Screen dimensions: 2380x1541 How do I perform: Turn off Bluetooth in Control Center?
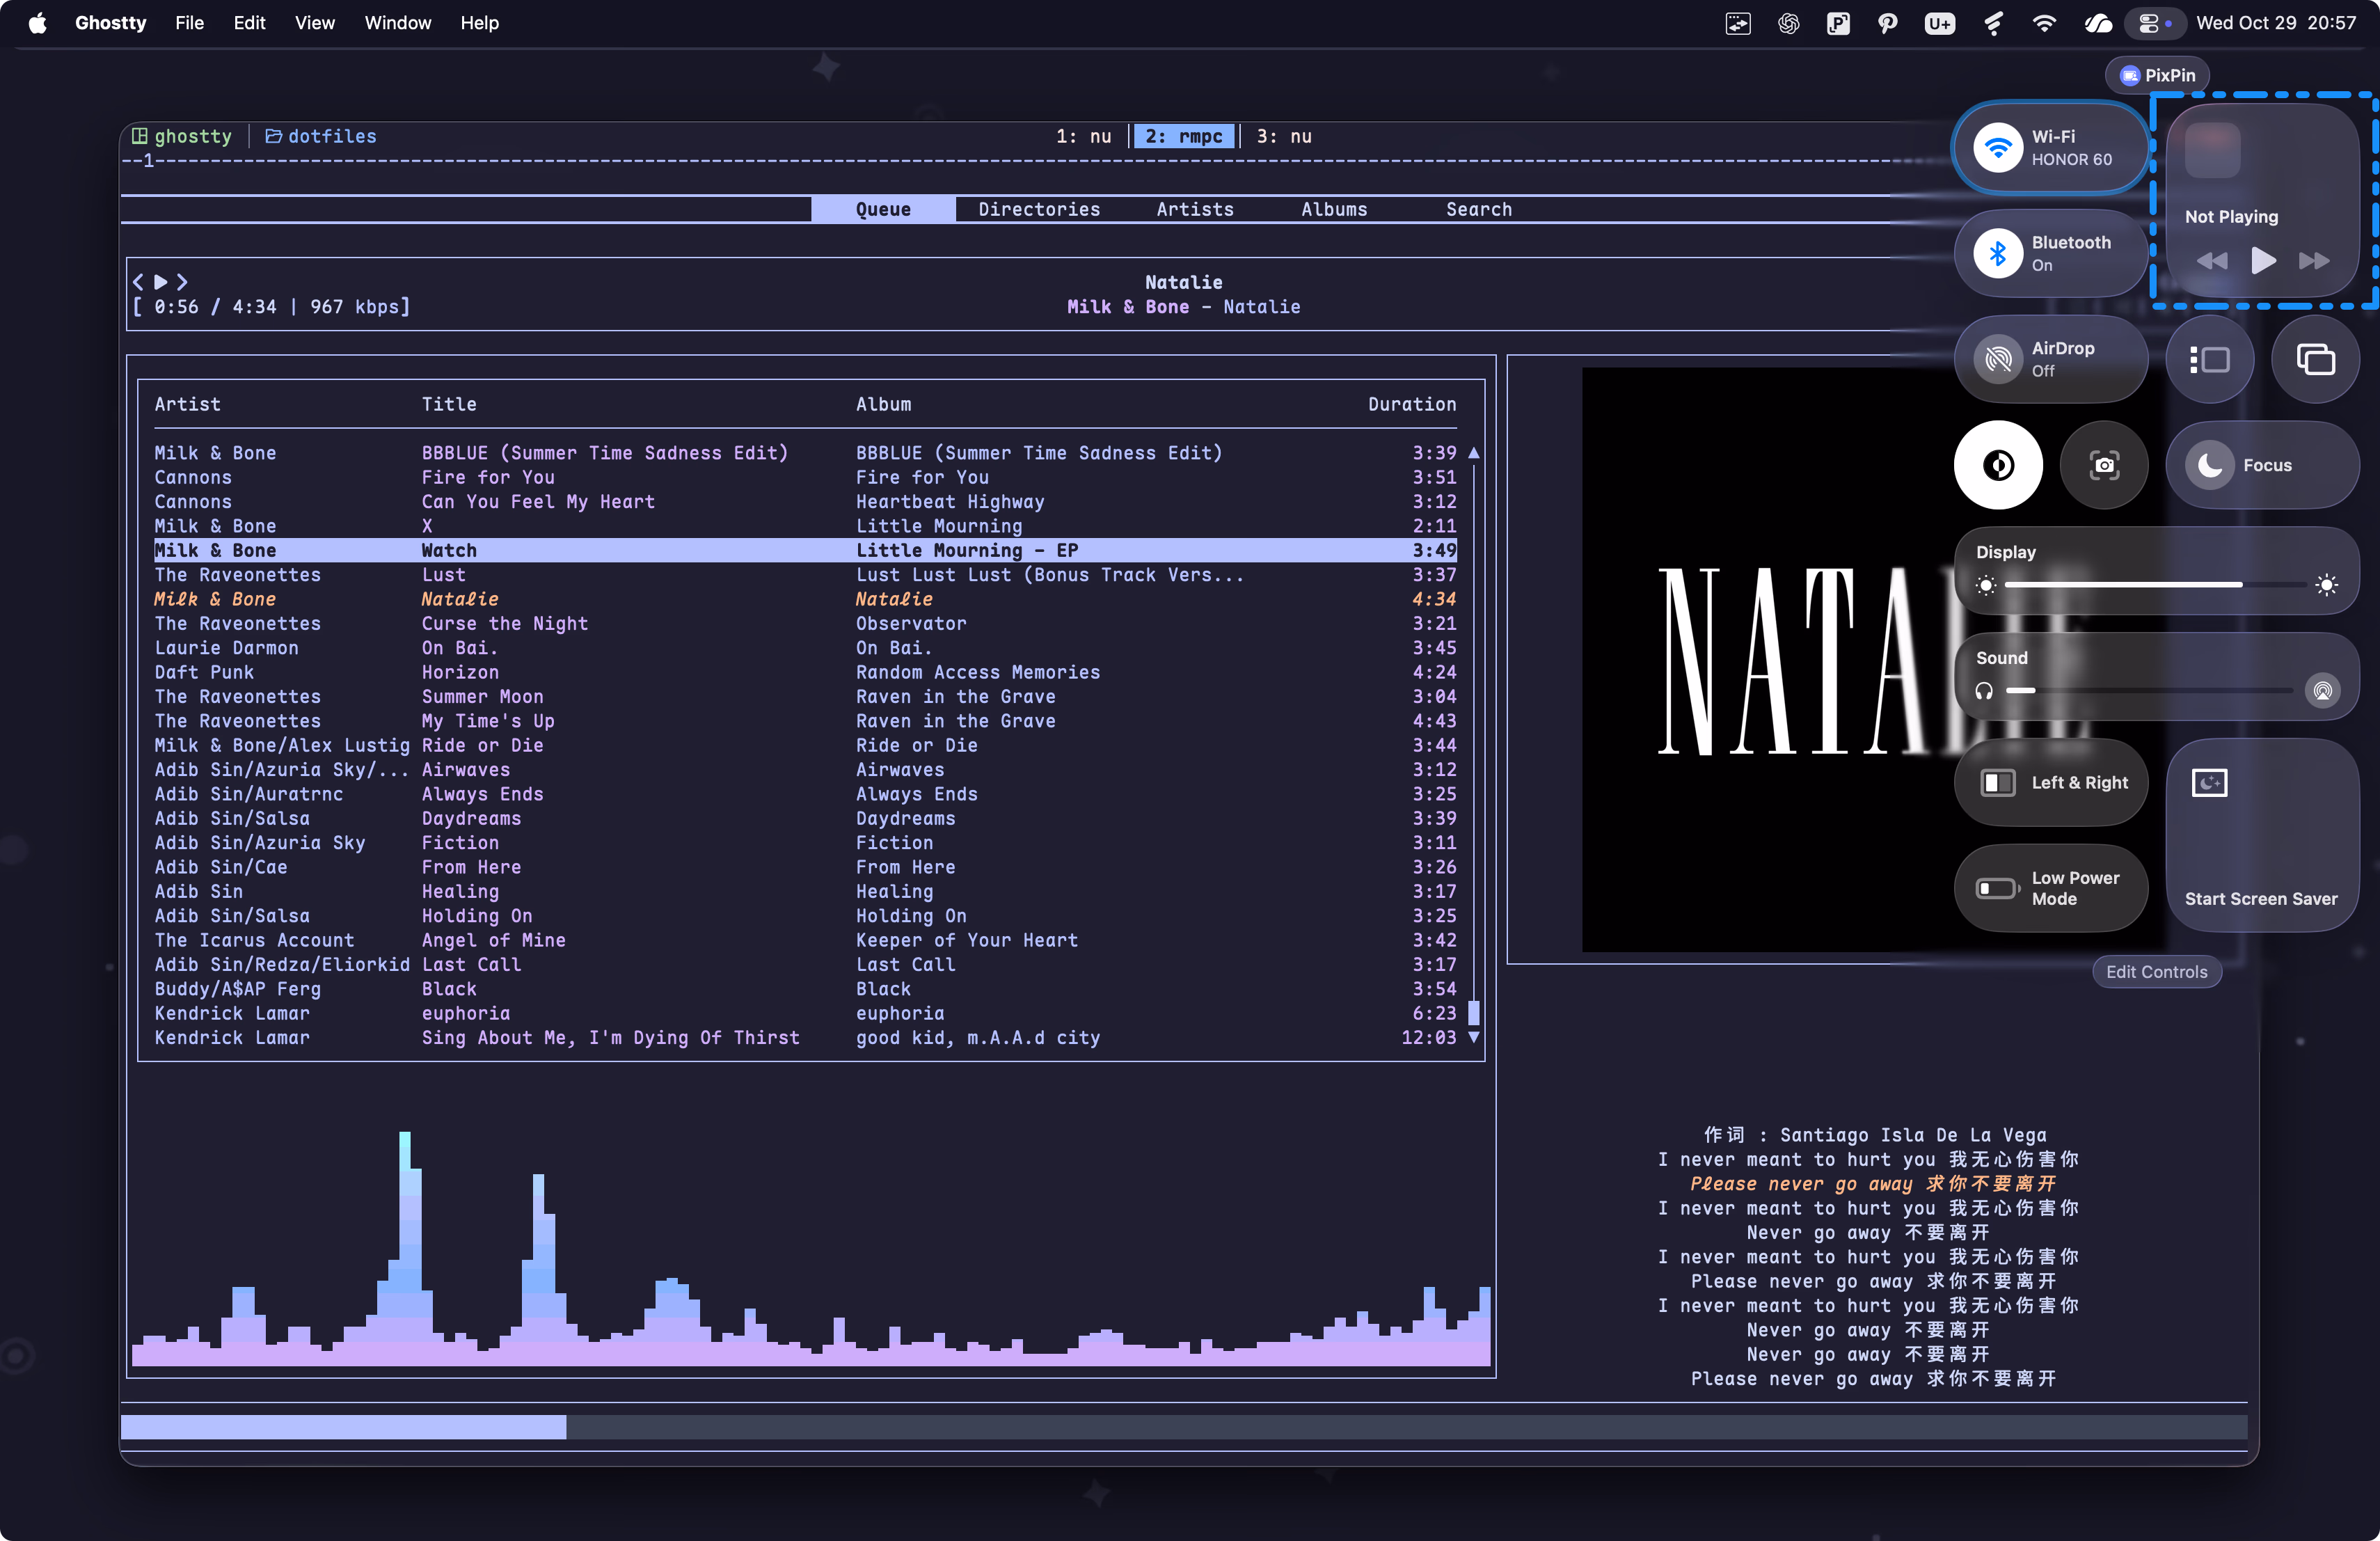point(1999,253)
